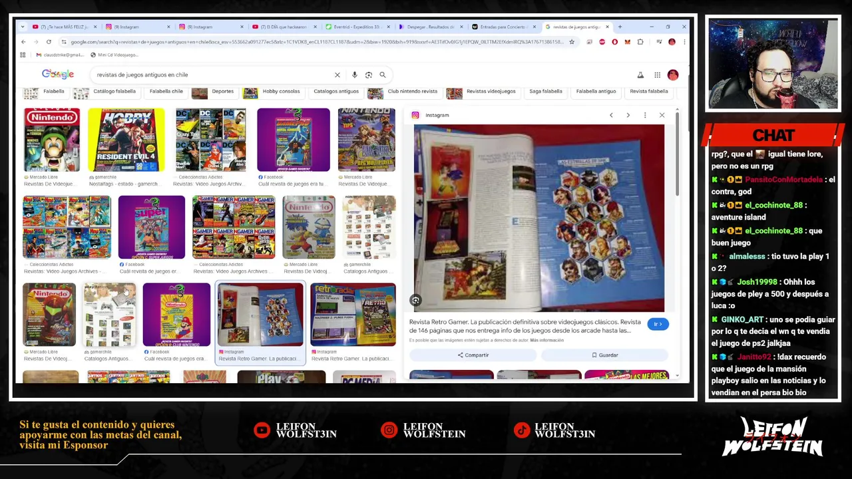
Task: Switch to 'Entradas para Concierto' tab
Action: tap(503, 27)
